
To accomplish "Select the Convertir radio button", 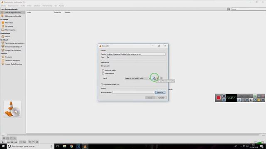I will pos(102,66).
